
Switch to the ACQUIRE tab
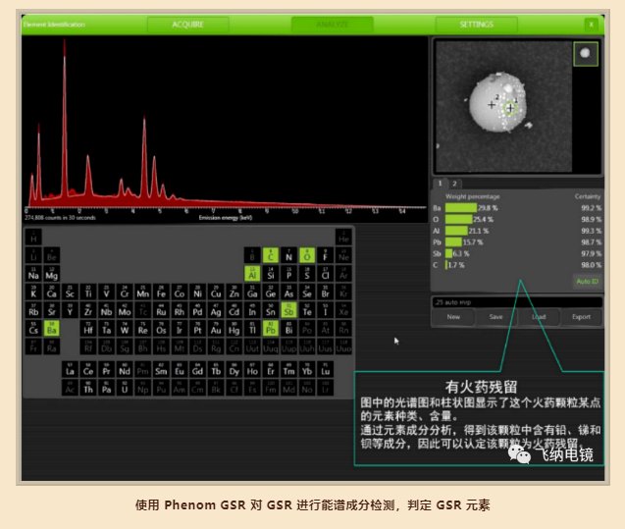coord(188,24)
